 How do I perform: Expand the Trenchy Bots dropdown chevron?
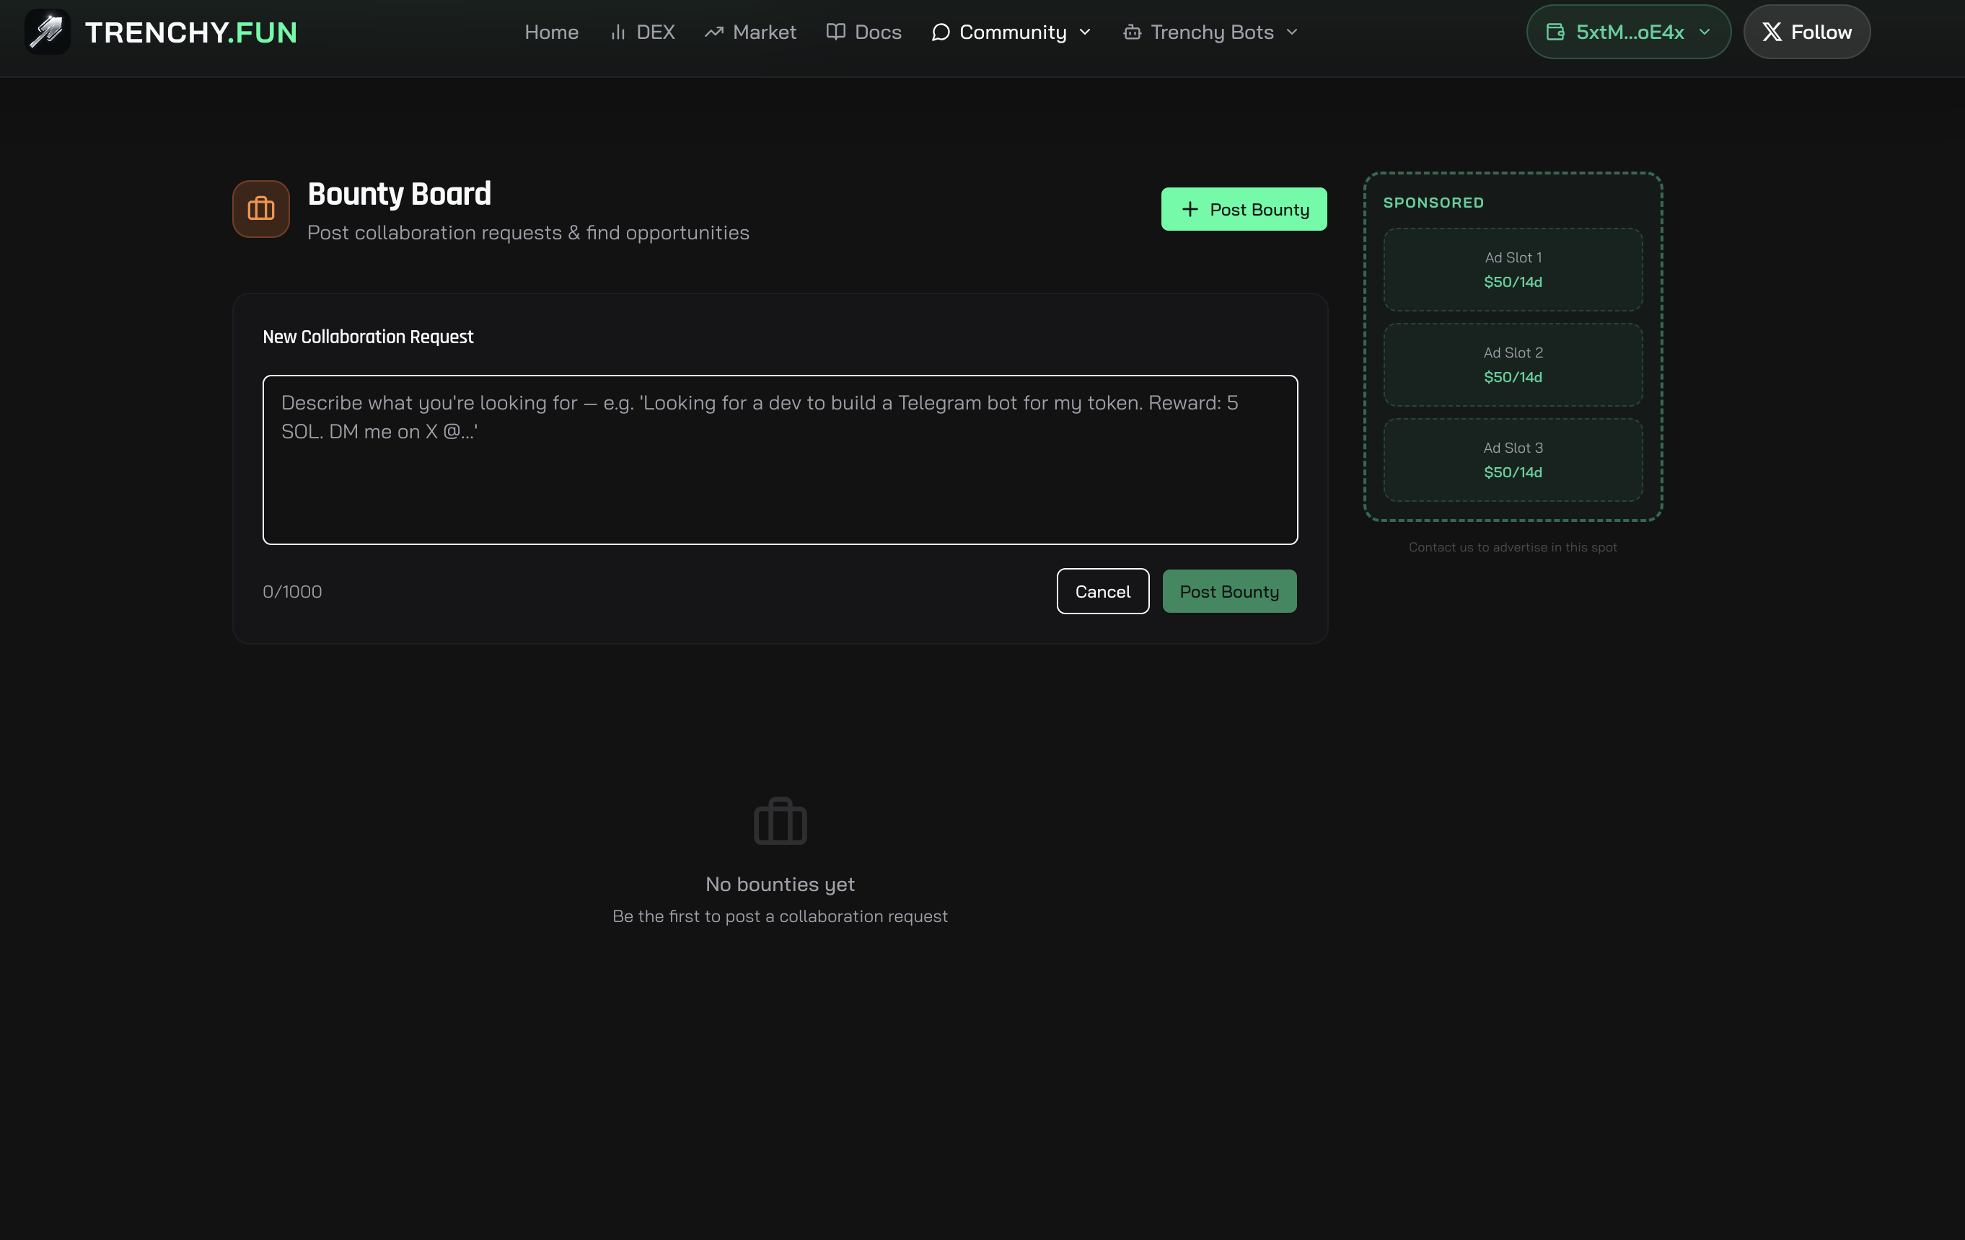[1292, 32]
